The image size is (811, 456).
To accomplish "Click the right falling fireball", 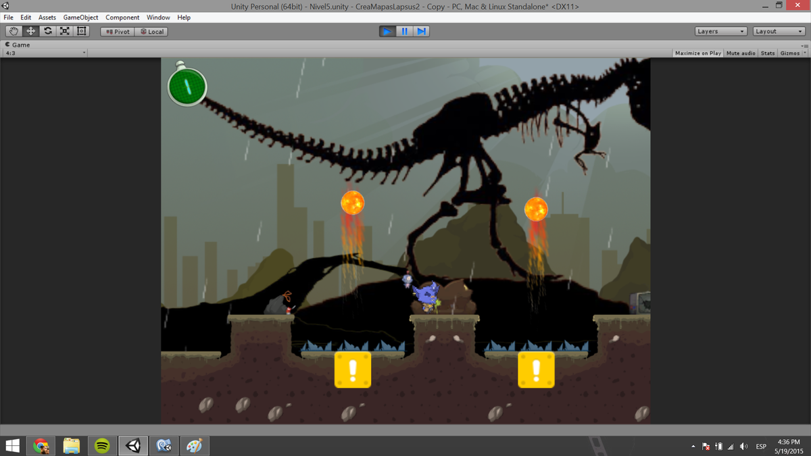I will (536, 208).
